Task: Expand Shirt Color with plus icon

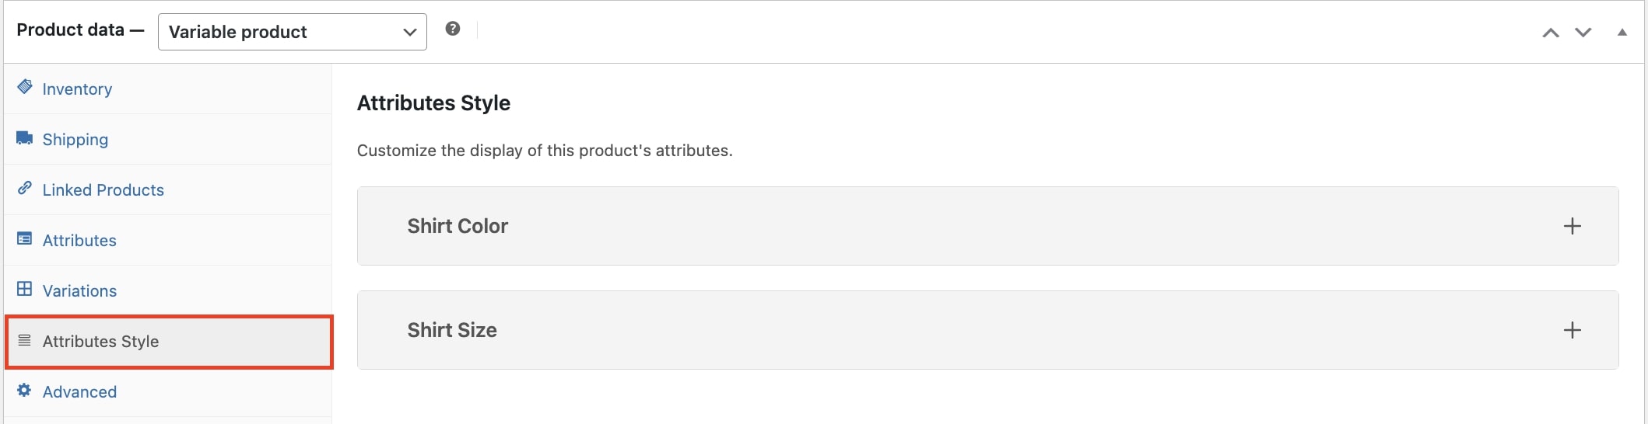Action: [1573, 226]
